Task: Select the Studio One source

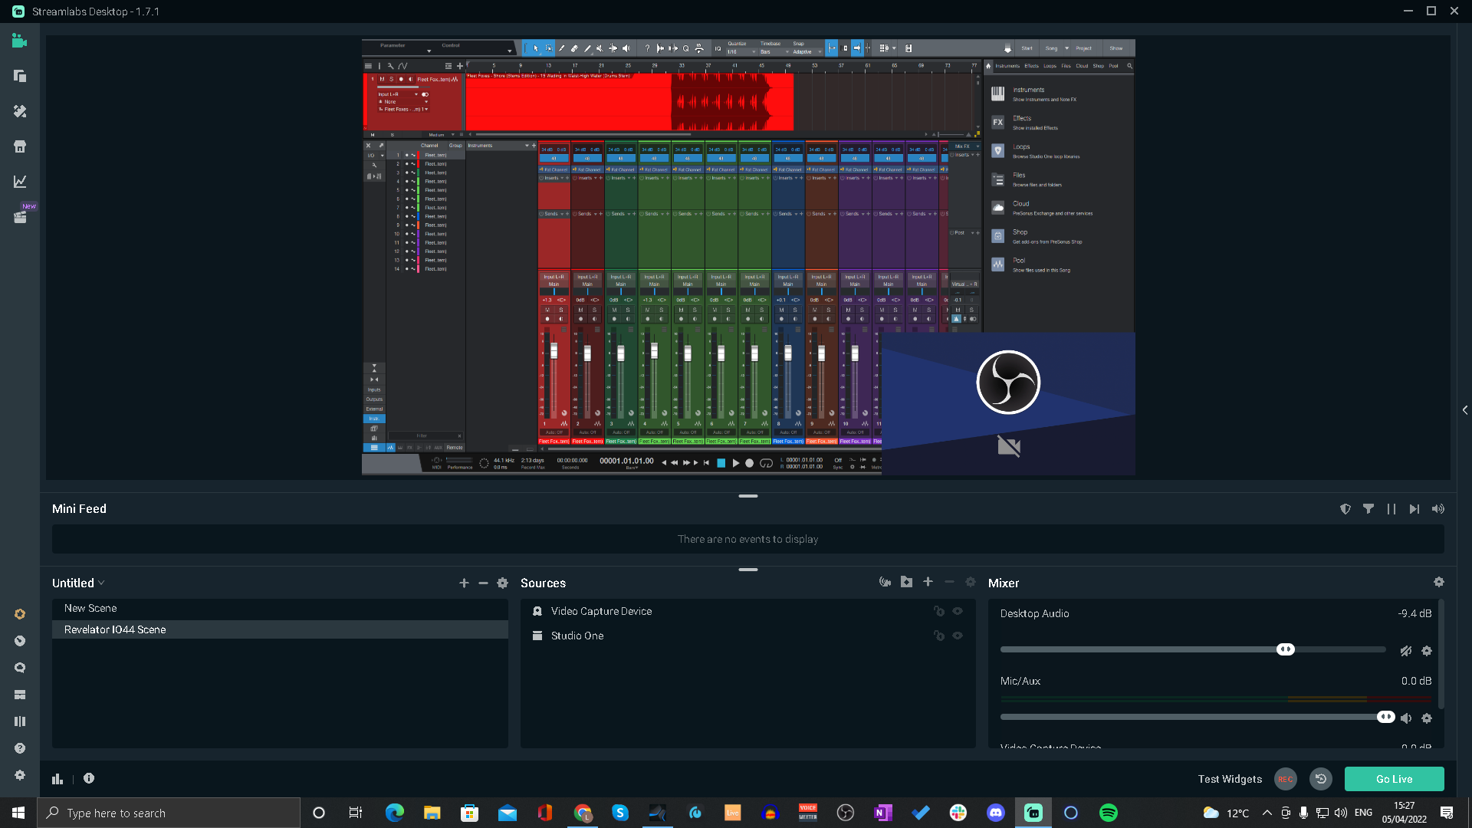Action: [748, 636]
